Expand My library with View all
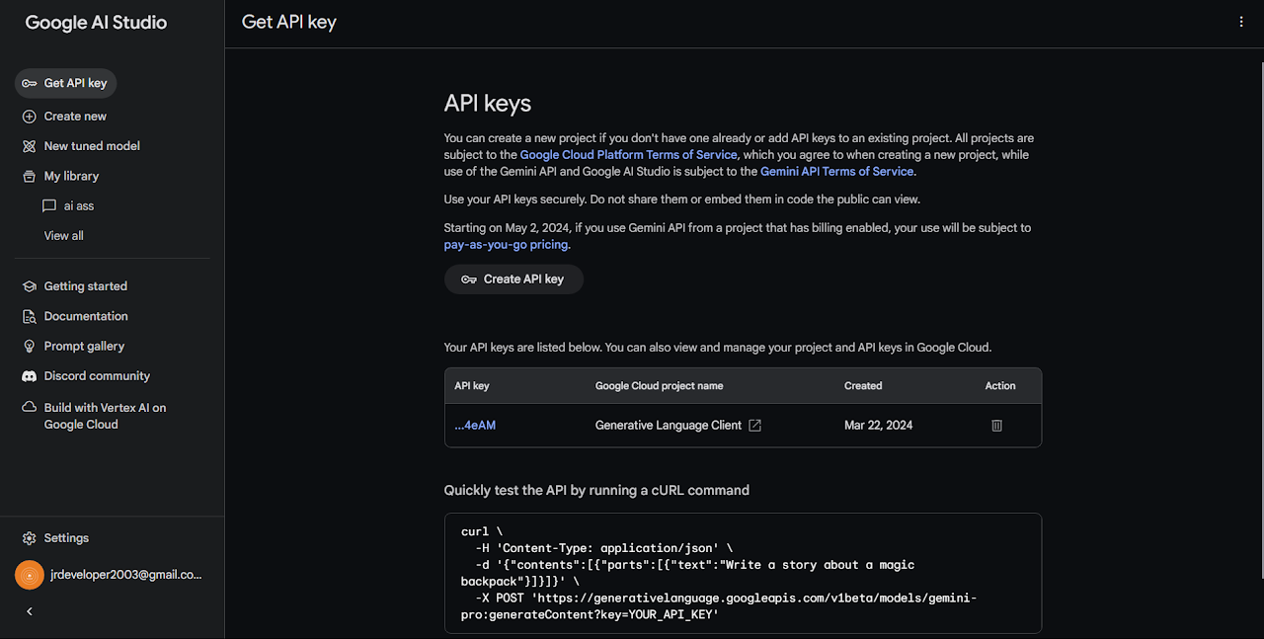The width and height of the screenshot is (1264, 639). [x=63, y=236]
